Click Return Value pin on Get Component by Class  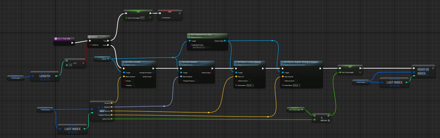pos(225,41)
